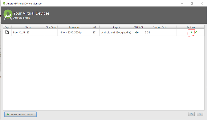Click the Actions column header
Viewport: 207px width, 120px height.
(x=191, y=27)
